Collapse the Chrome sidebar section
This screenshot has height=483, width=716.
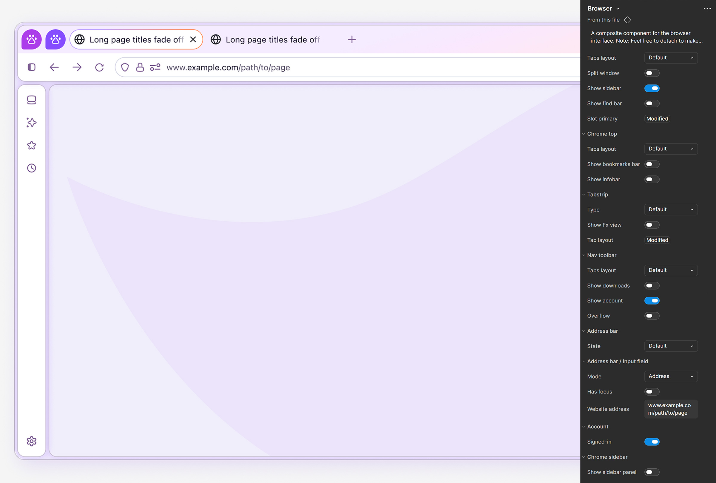pos(583,457)
